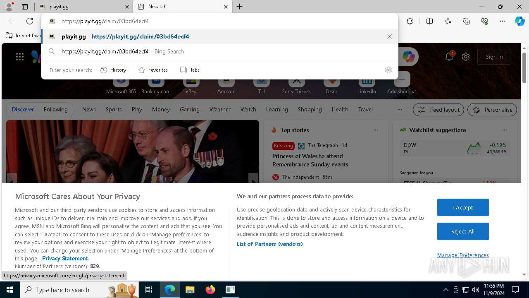The width and height of the screenshot is (529, 298).
Task: Open Watchlist suggestions more options
Action: [505, 130]
